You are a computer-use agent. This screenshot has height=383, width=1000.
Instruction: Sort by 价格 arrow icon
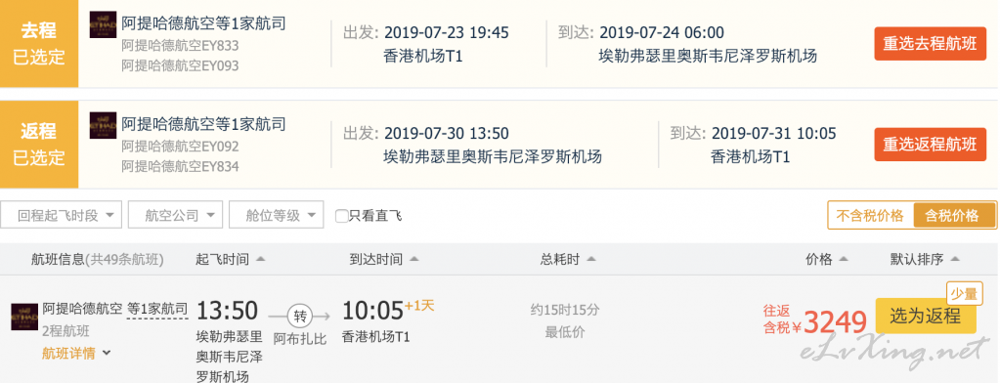(844, 259)
